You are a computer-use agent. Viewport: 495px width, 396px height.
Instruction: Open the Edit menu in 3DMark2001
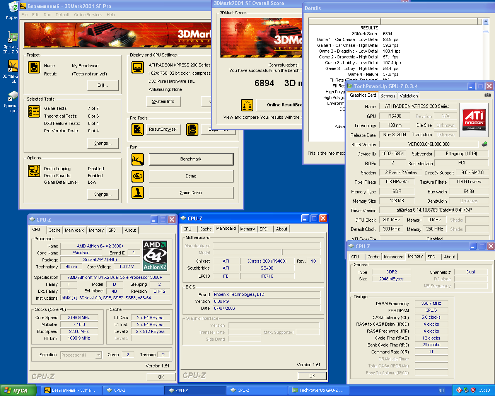36,15
